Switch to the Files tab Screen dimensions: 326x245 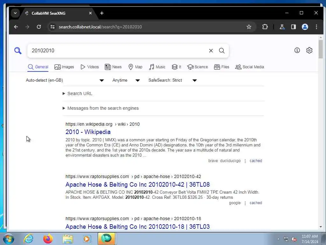tap(222, 67)
